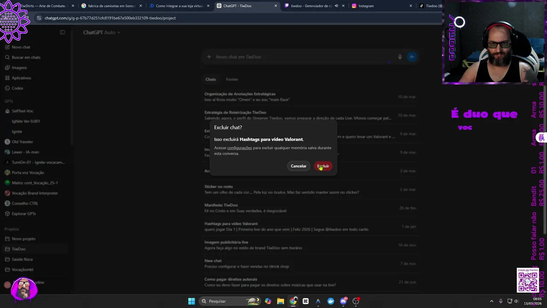Image resolution: width=547 pixels, height=308 pixels.
Task: Click Vocação Brand Interpreter avatar icon
Action: 7,193
